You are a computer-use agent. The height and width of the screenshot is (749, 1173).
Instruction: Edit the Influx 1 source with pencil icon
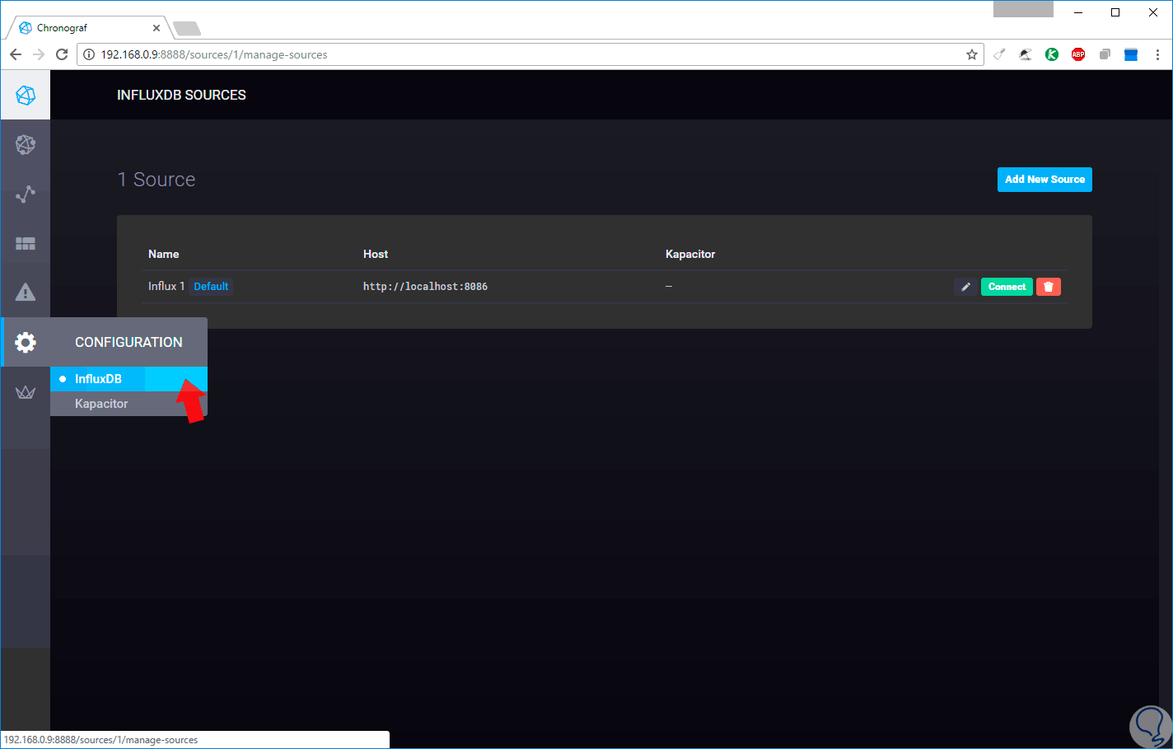coord(965,287)
